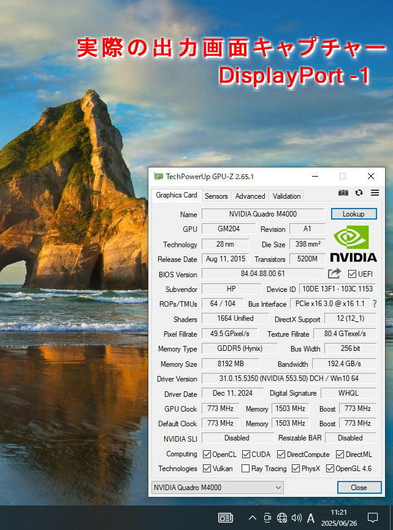
Task: Switch to the Advanced tab
Action: coord(250,196)
